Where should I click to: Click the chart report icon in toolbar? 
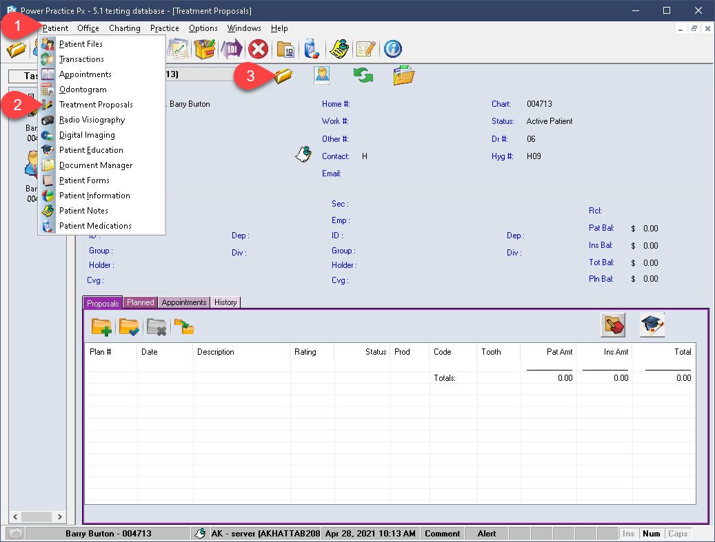coord(179,49)
